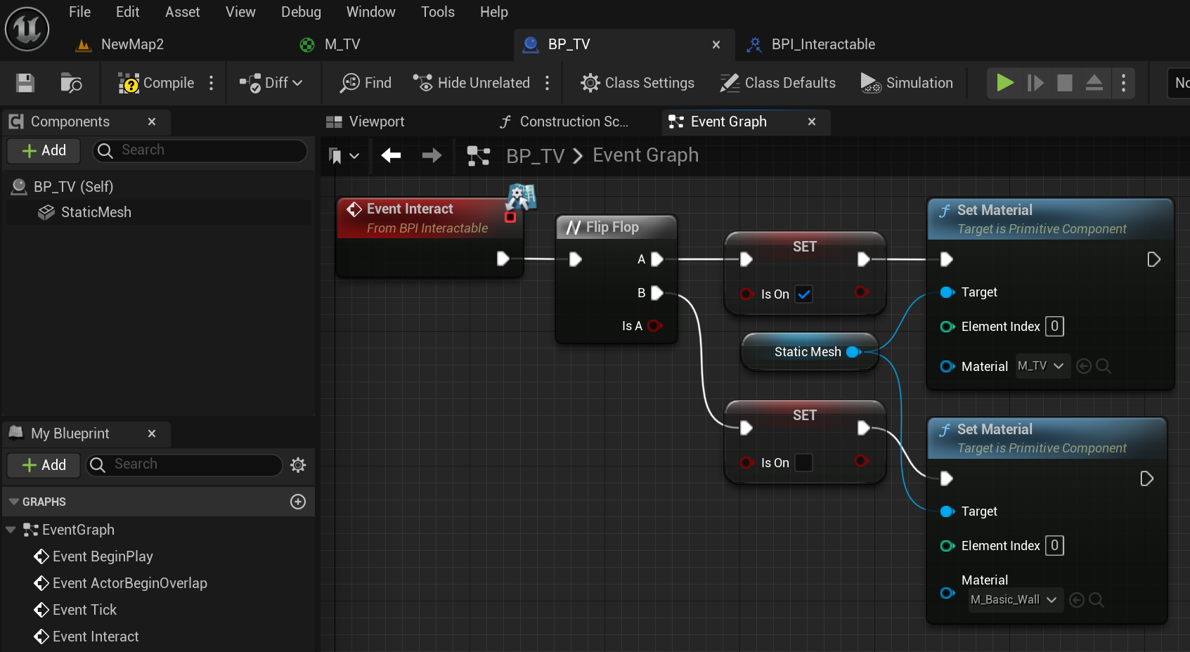The height and width of the screenshot is (652, 1190).
Task: Click the Unreal Engine logo icon
Action: tap(27, 29)
